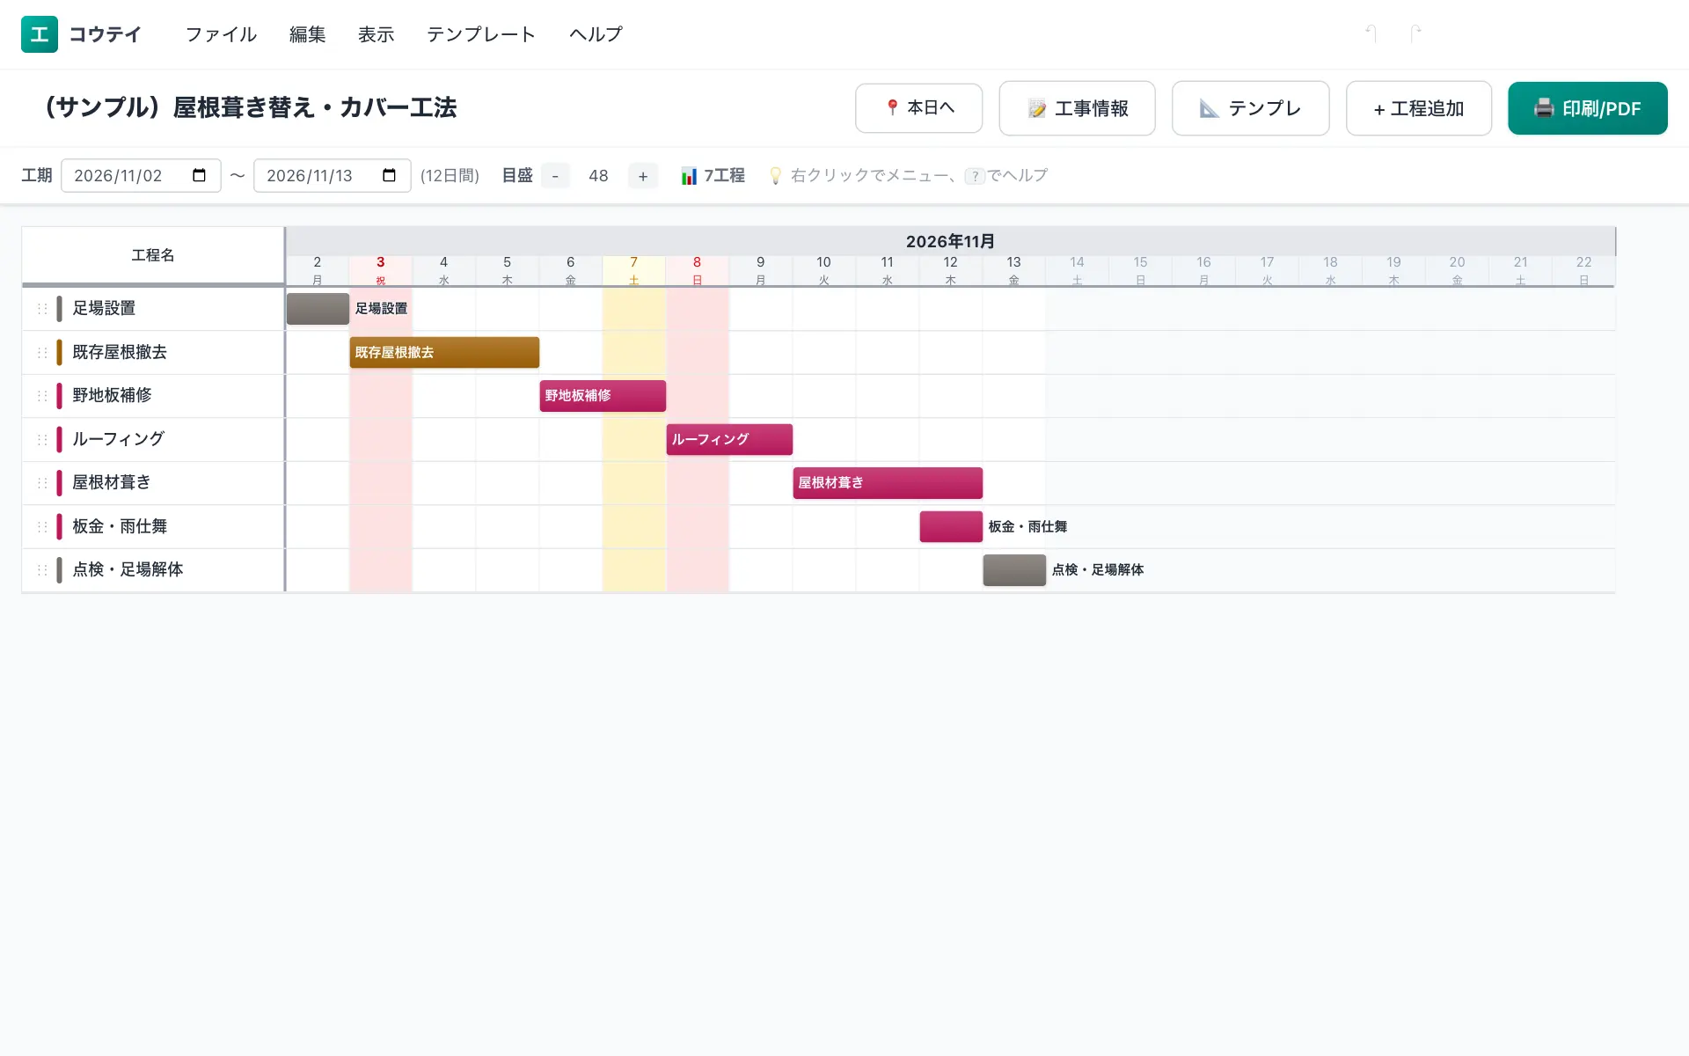Open the 編集 menu
Image resolution: width=1689 pixels, height=1056 pixels.
(x=308, y=34)
